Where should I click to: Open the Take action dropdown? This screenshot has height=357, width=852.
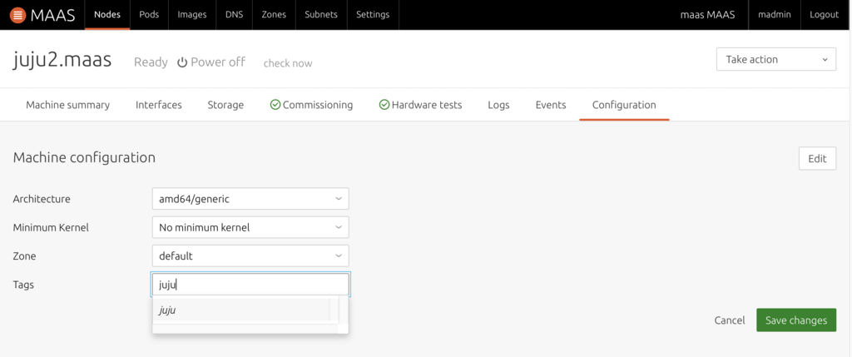(x=776, y=59)
